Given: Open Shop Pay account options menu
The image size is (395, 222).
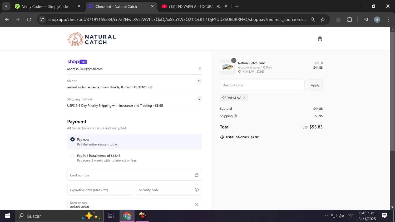Looking at the screenshot, I should point(200,69).
